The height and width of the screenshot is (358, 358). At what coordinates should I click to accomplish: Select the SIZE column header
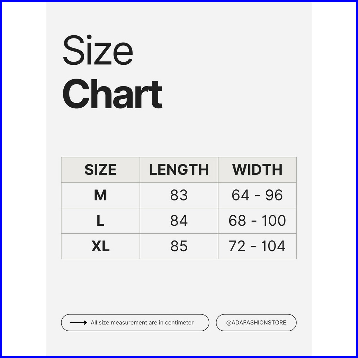pyautogui.click(x=100, y=170)
